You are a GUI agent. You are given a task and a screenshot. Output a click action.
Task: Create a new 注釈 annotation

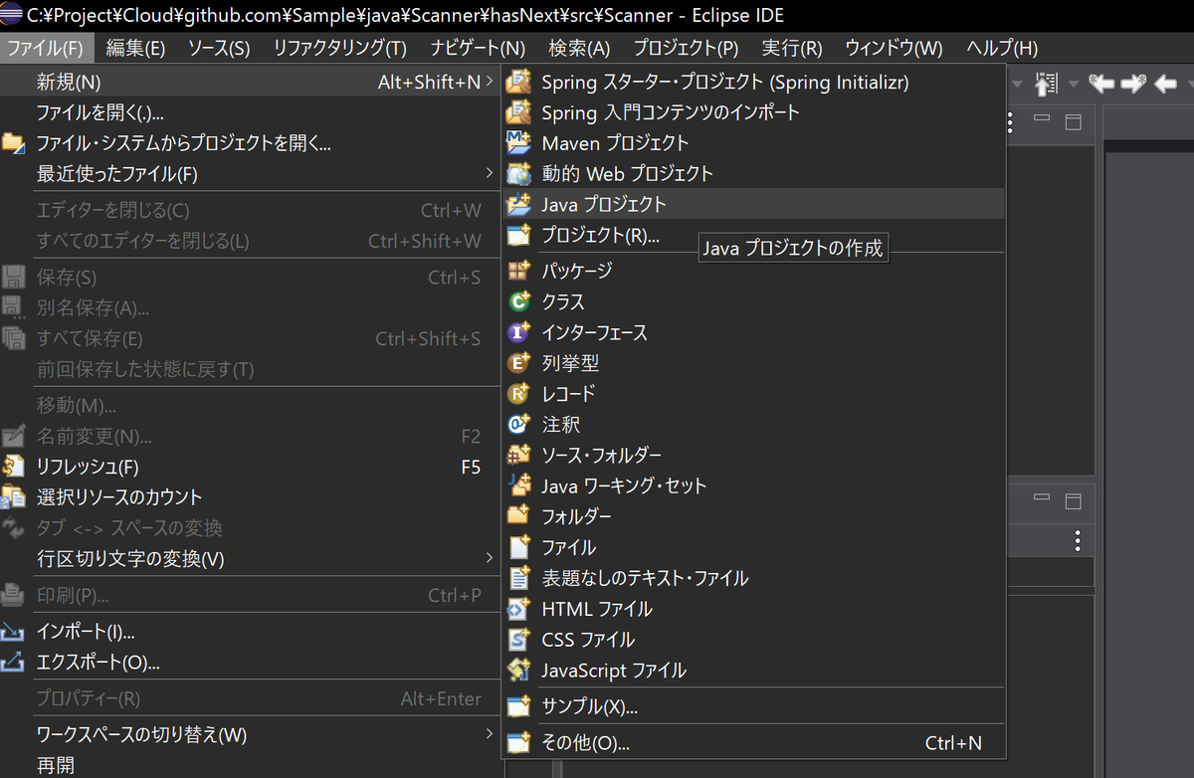pyautogui.click(x=754, y=425)
